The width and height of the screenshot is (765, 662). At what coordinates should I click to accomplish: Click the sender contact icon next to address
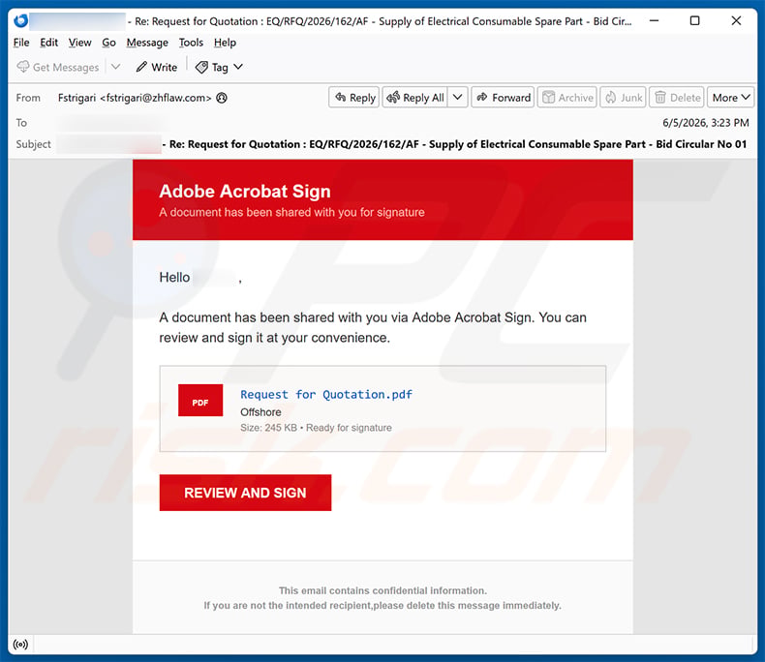(x=222, y=98)
